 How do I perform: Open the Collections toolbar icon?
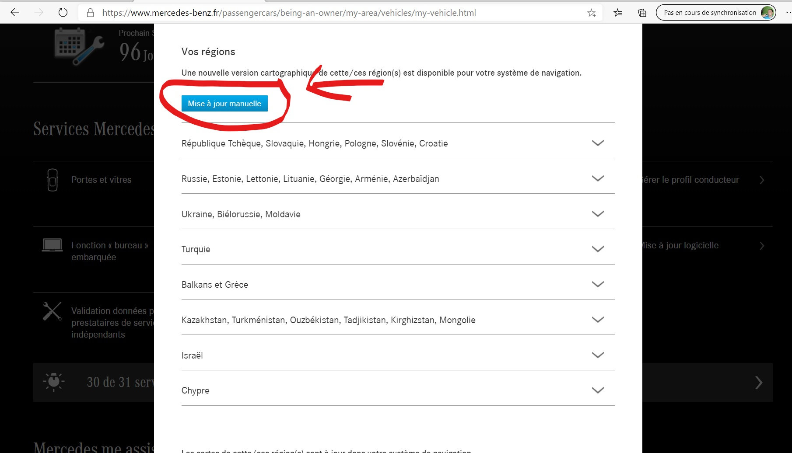point(642,13)
